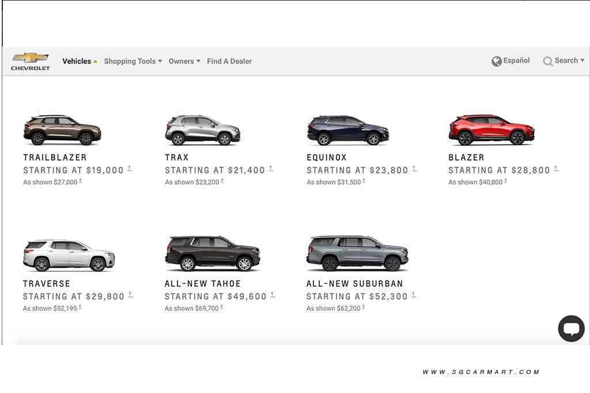
Task: Open footnote marker after Trax $21,400
Action: pyautogui.click(x=271, y=169)
